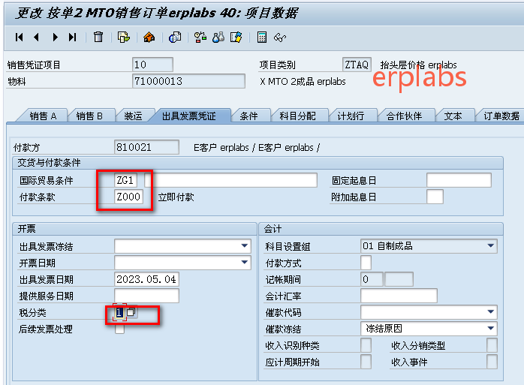Click the wide second 国际贸易条件 text field
Screen dimensions: 524x385
[x=230, y=180]
